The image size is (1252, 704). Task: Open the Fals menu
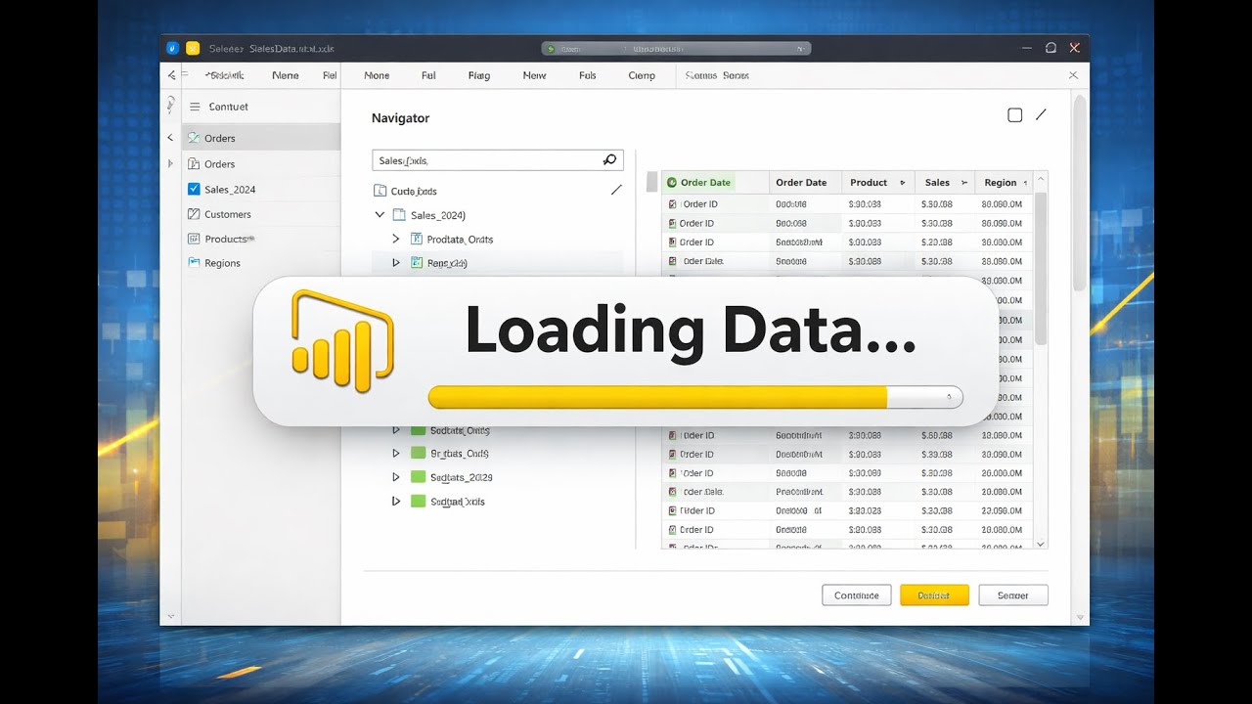coord(587,75)
